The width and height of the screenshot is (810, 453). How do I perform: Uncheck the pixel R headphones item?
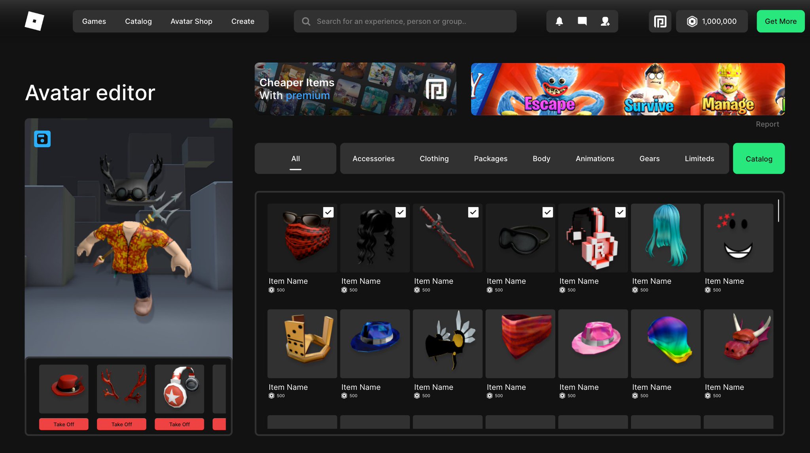[620, 212]
